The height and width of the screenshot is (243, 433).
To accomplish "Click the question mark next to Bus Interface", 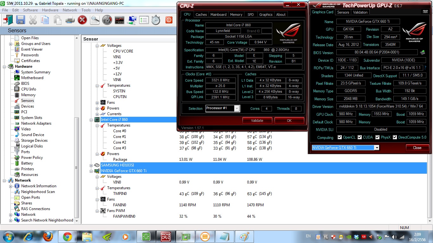I will tap(425, 68).
